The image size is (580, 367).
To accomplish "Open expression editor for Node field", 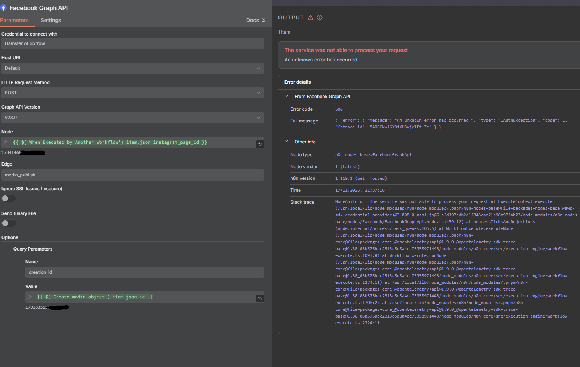I will tap(260, 144).
